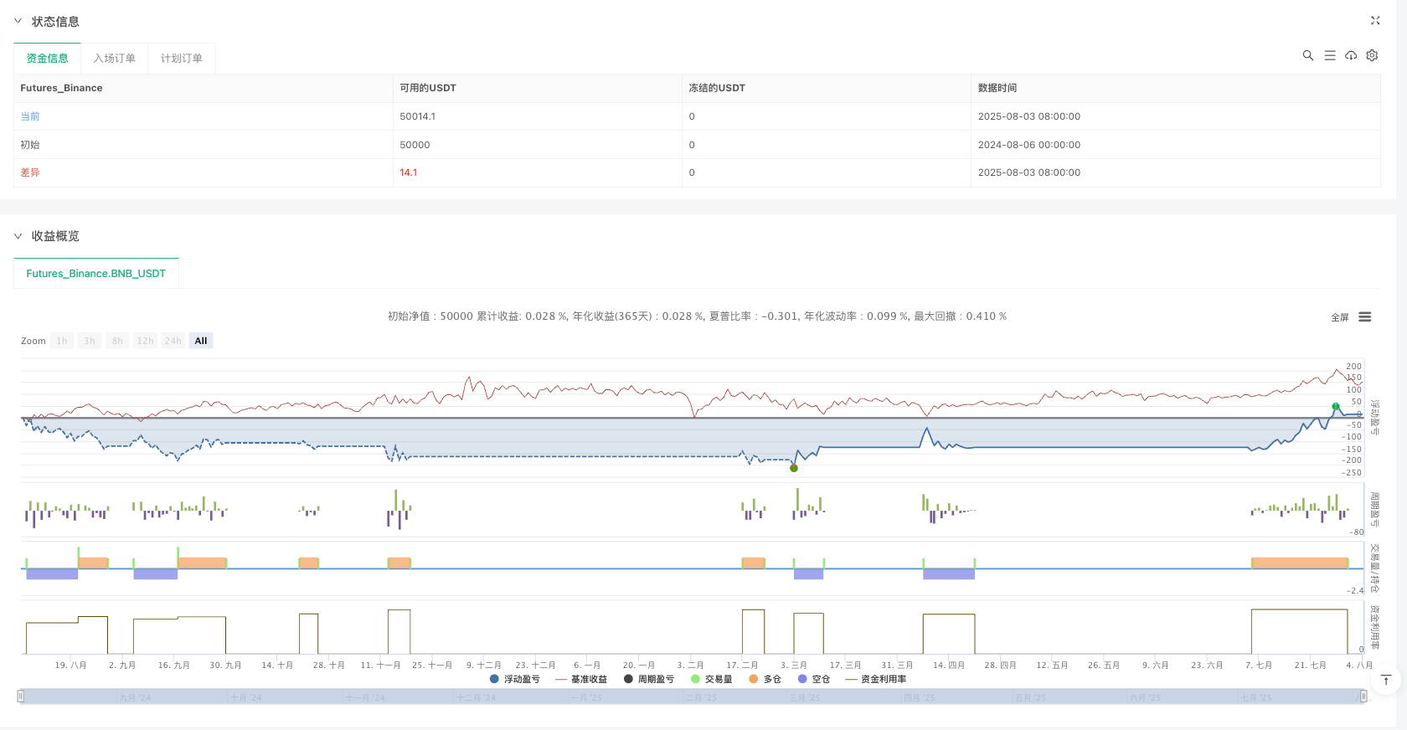Toggle the 浮动盈亏 legend series

(514, 679)
